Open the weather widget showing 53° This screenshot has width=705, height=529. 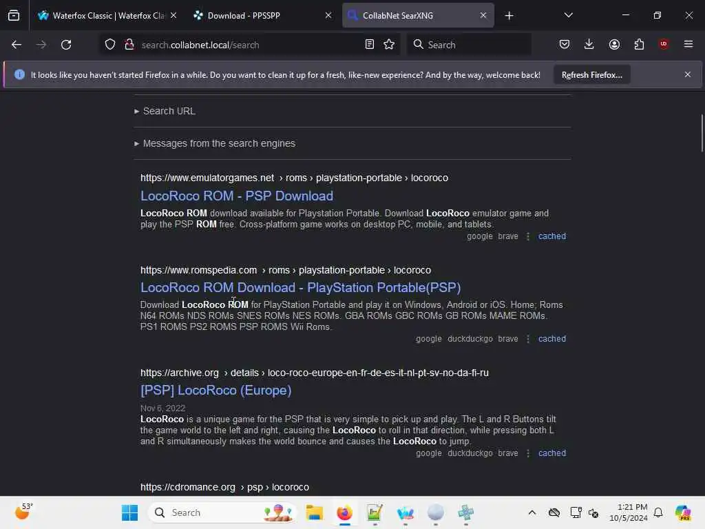23,512
